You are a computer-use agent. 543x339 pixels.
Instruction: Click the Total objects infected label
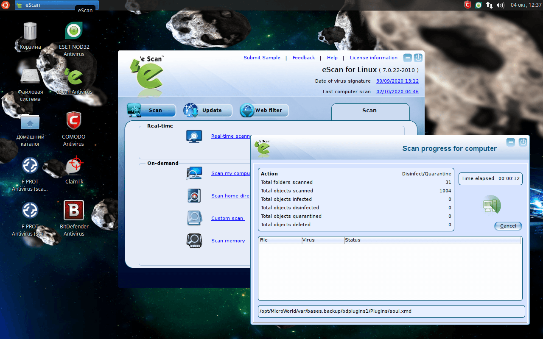[x=286, y=199]
